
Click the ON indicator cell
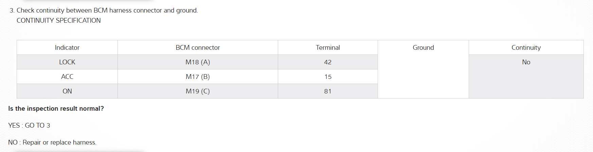coord(67,91)
